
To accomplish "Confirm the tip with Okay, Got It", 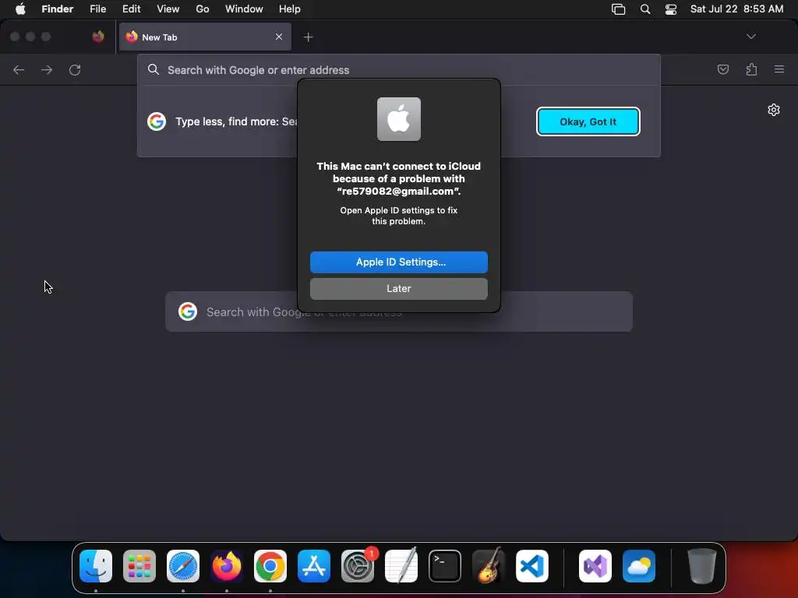I will point(588,121).
